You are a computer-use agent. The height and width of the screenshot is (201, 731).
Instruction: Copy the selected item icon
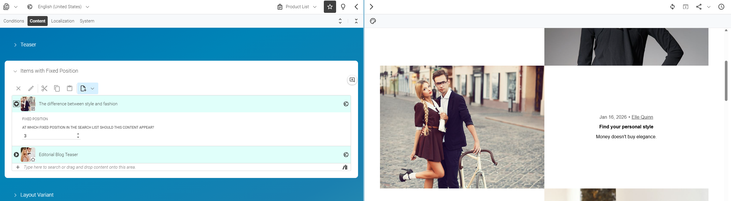57,88
